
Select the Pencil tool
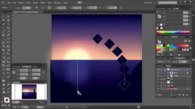(x=8, y=31)
